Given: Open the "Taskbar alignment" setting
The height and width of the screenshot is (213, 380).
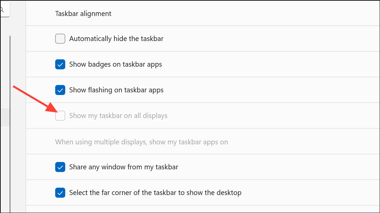Looking at the screenshot, I should (x=83, y=14).
